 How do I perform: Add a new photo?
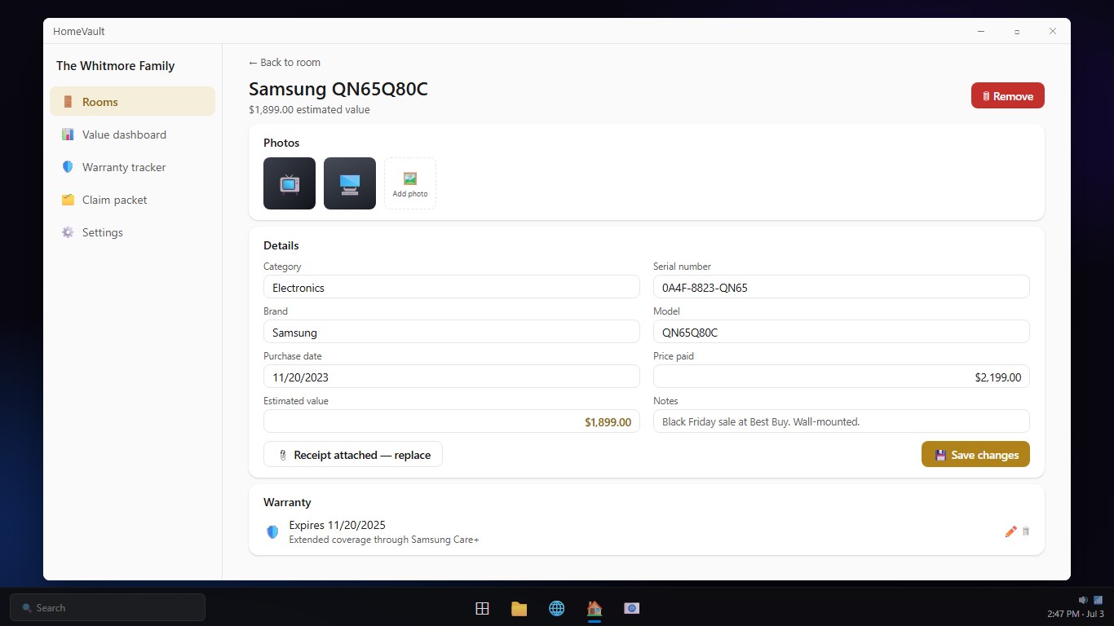tap(410, 183)
